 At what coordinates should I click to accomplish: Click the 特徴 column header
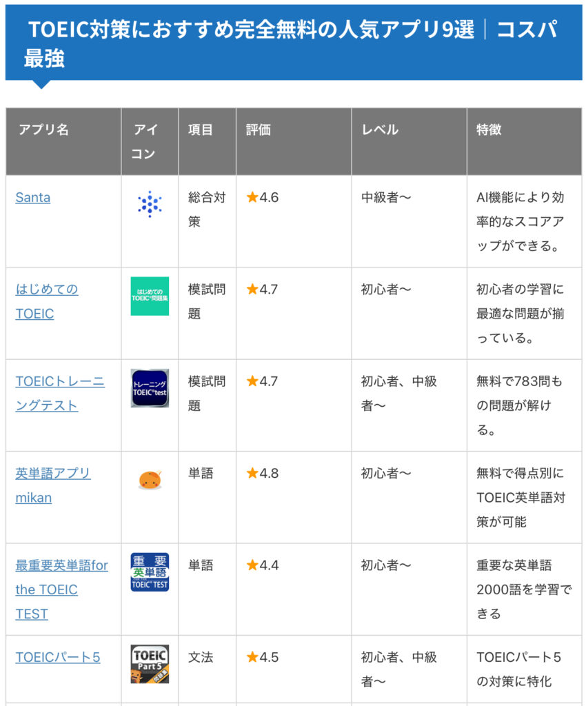click(489, 130)
